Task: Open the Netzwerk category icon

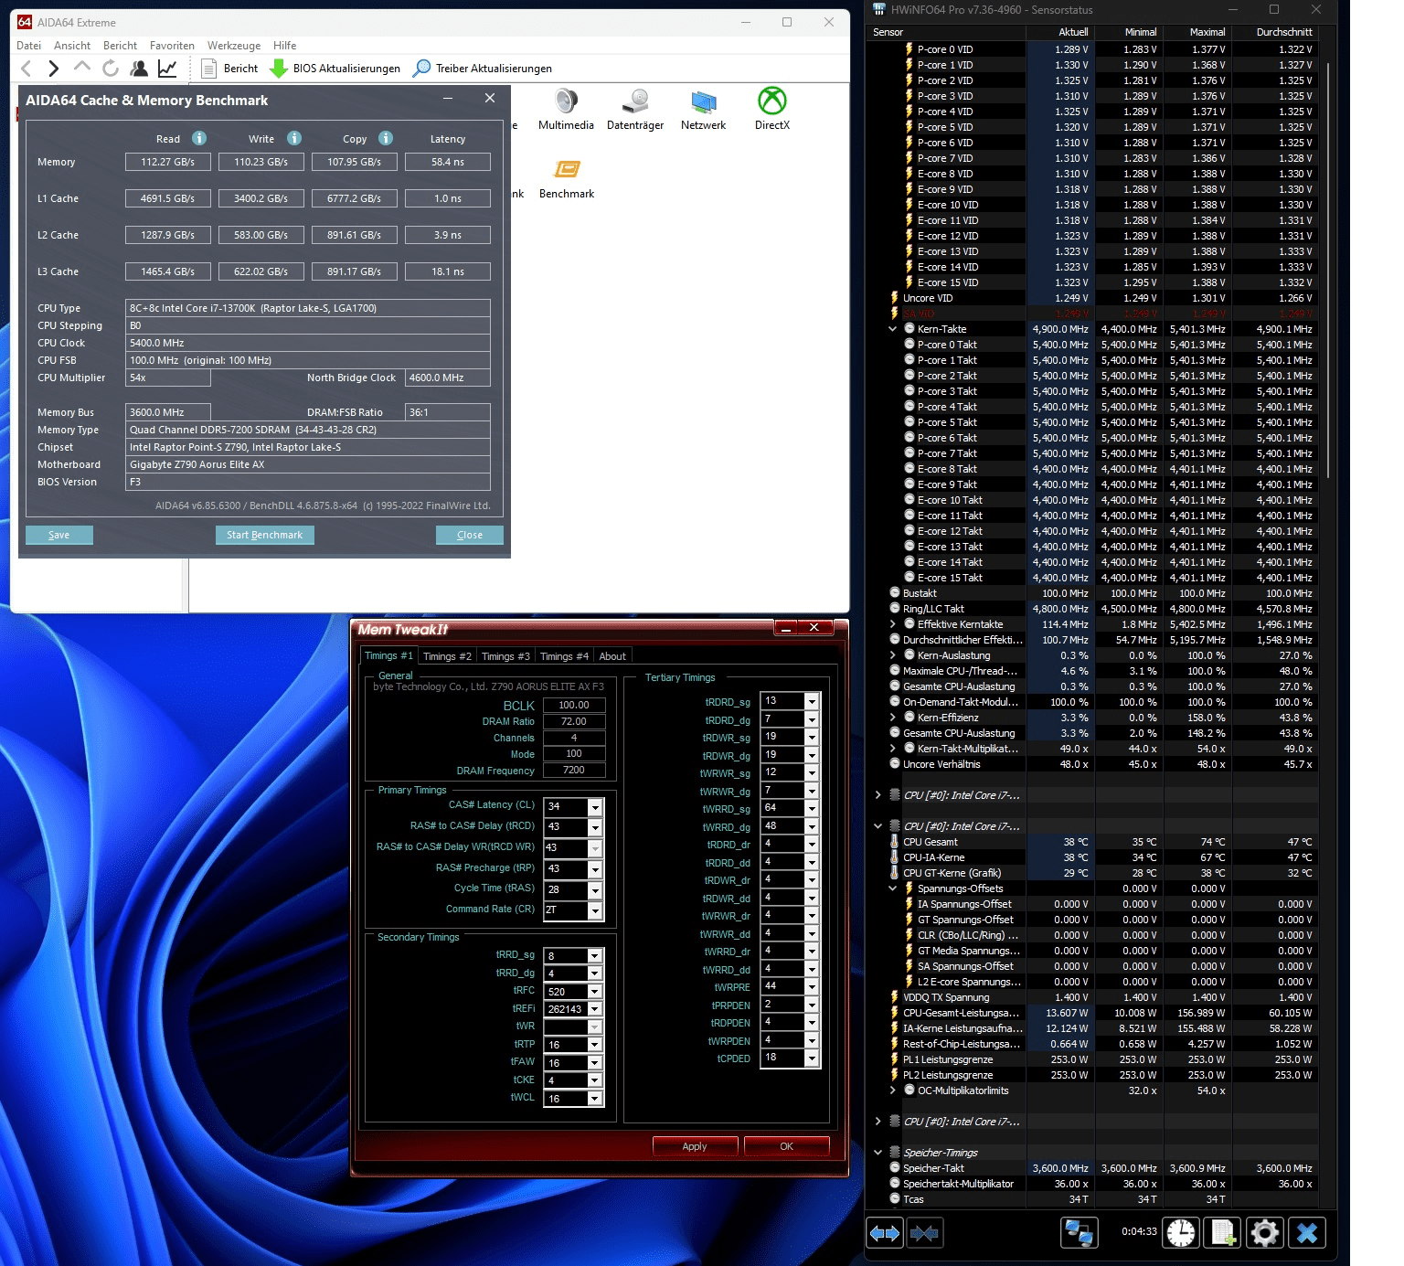Action: click(703, 110)
